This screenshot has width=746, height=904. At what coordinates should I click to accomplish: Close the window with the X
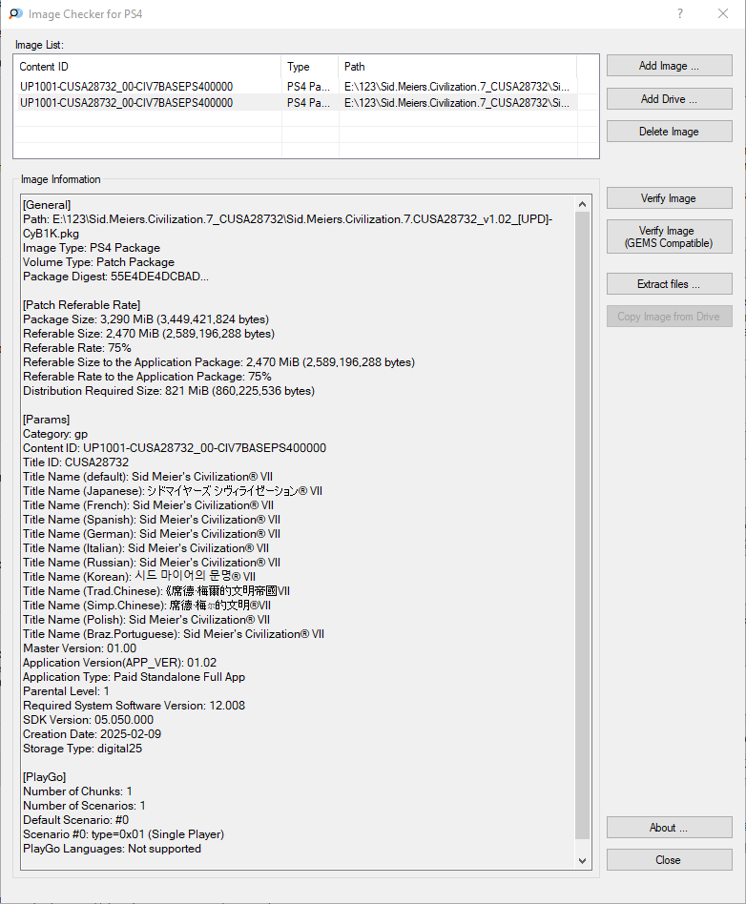pos(723,14)
